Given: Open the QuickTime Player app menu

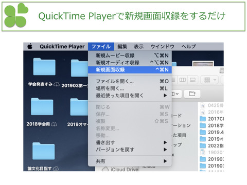Looking at the screenshot, I should [62, 47].
